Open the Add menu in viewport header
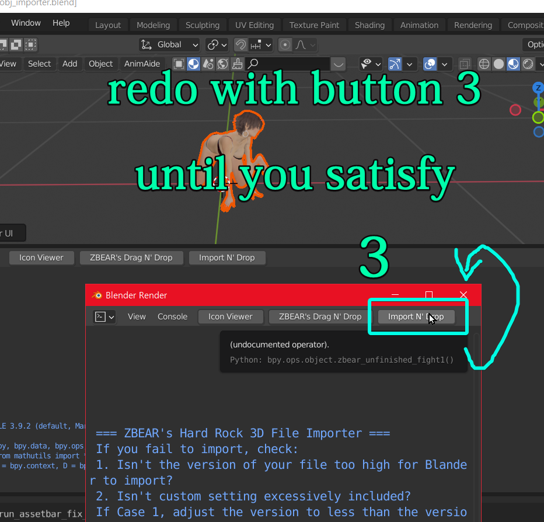The width and height of the screenshot is (544, 522). tap(69, 64)
